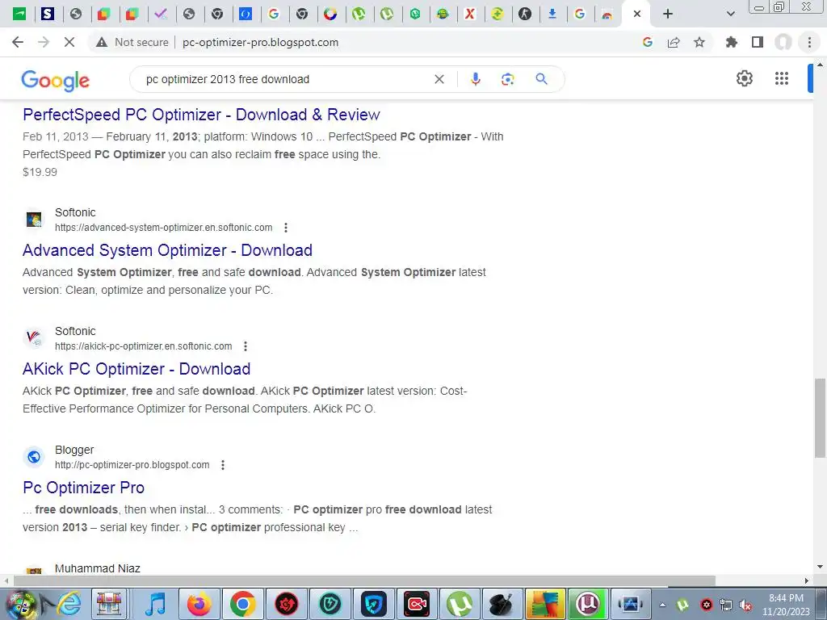
Task: Click the advanced-system-optimizer.en.softonic.com URL
Action: (163, 227)
